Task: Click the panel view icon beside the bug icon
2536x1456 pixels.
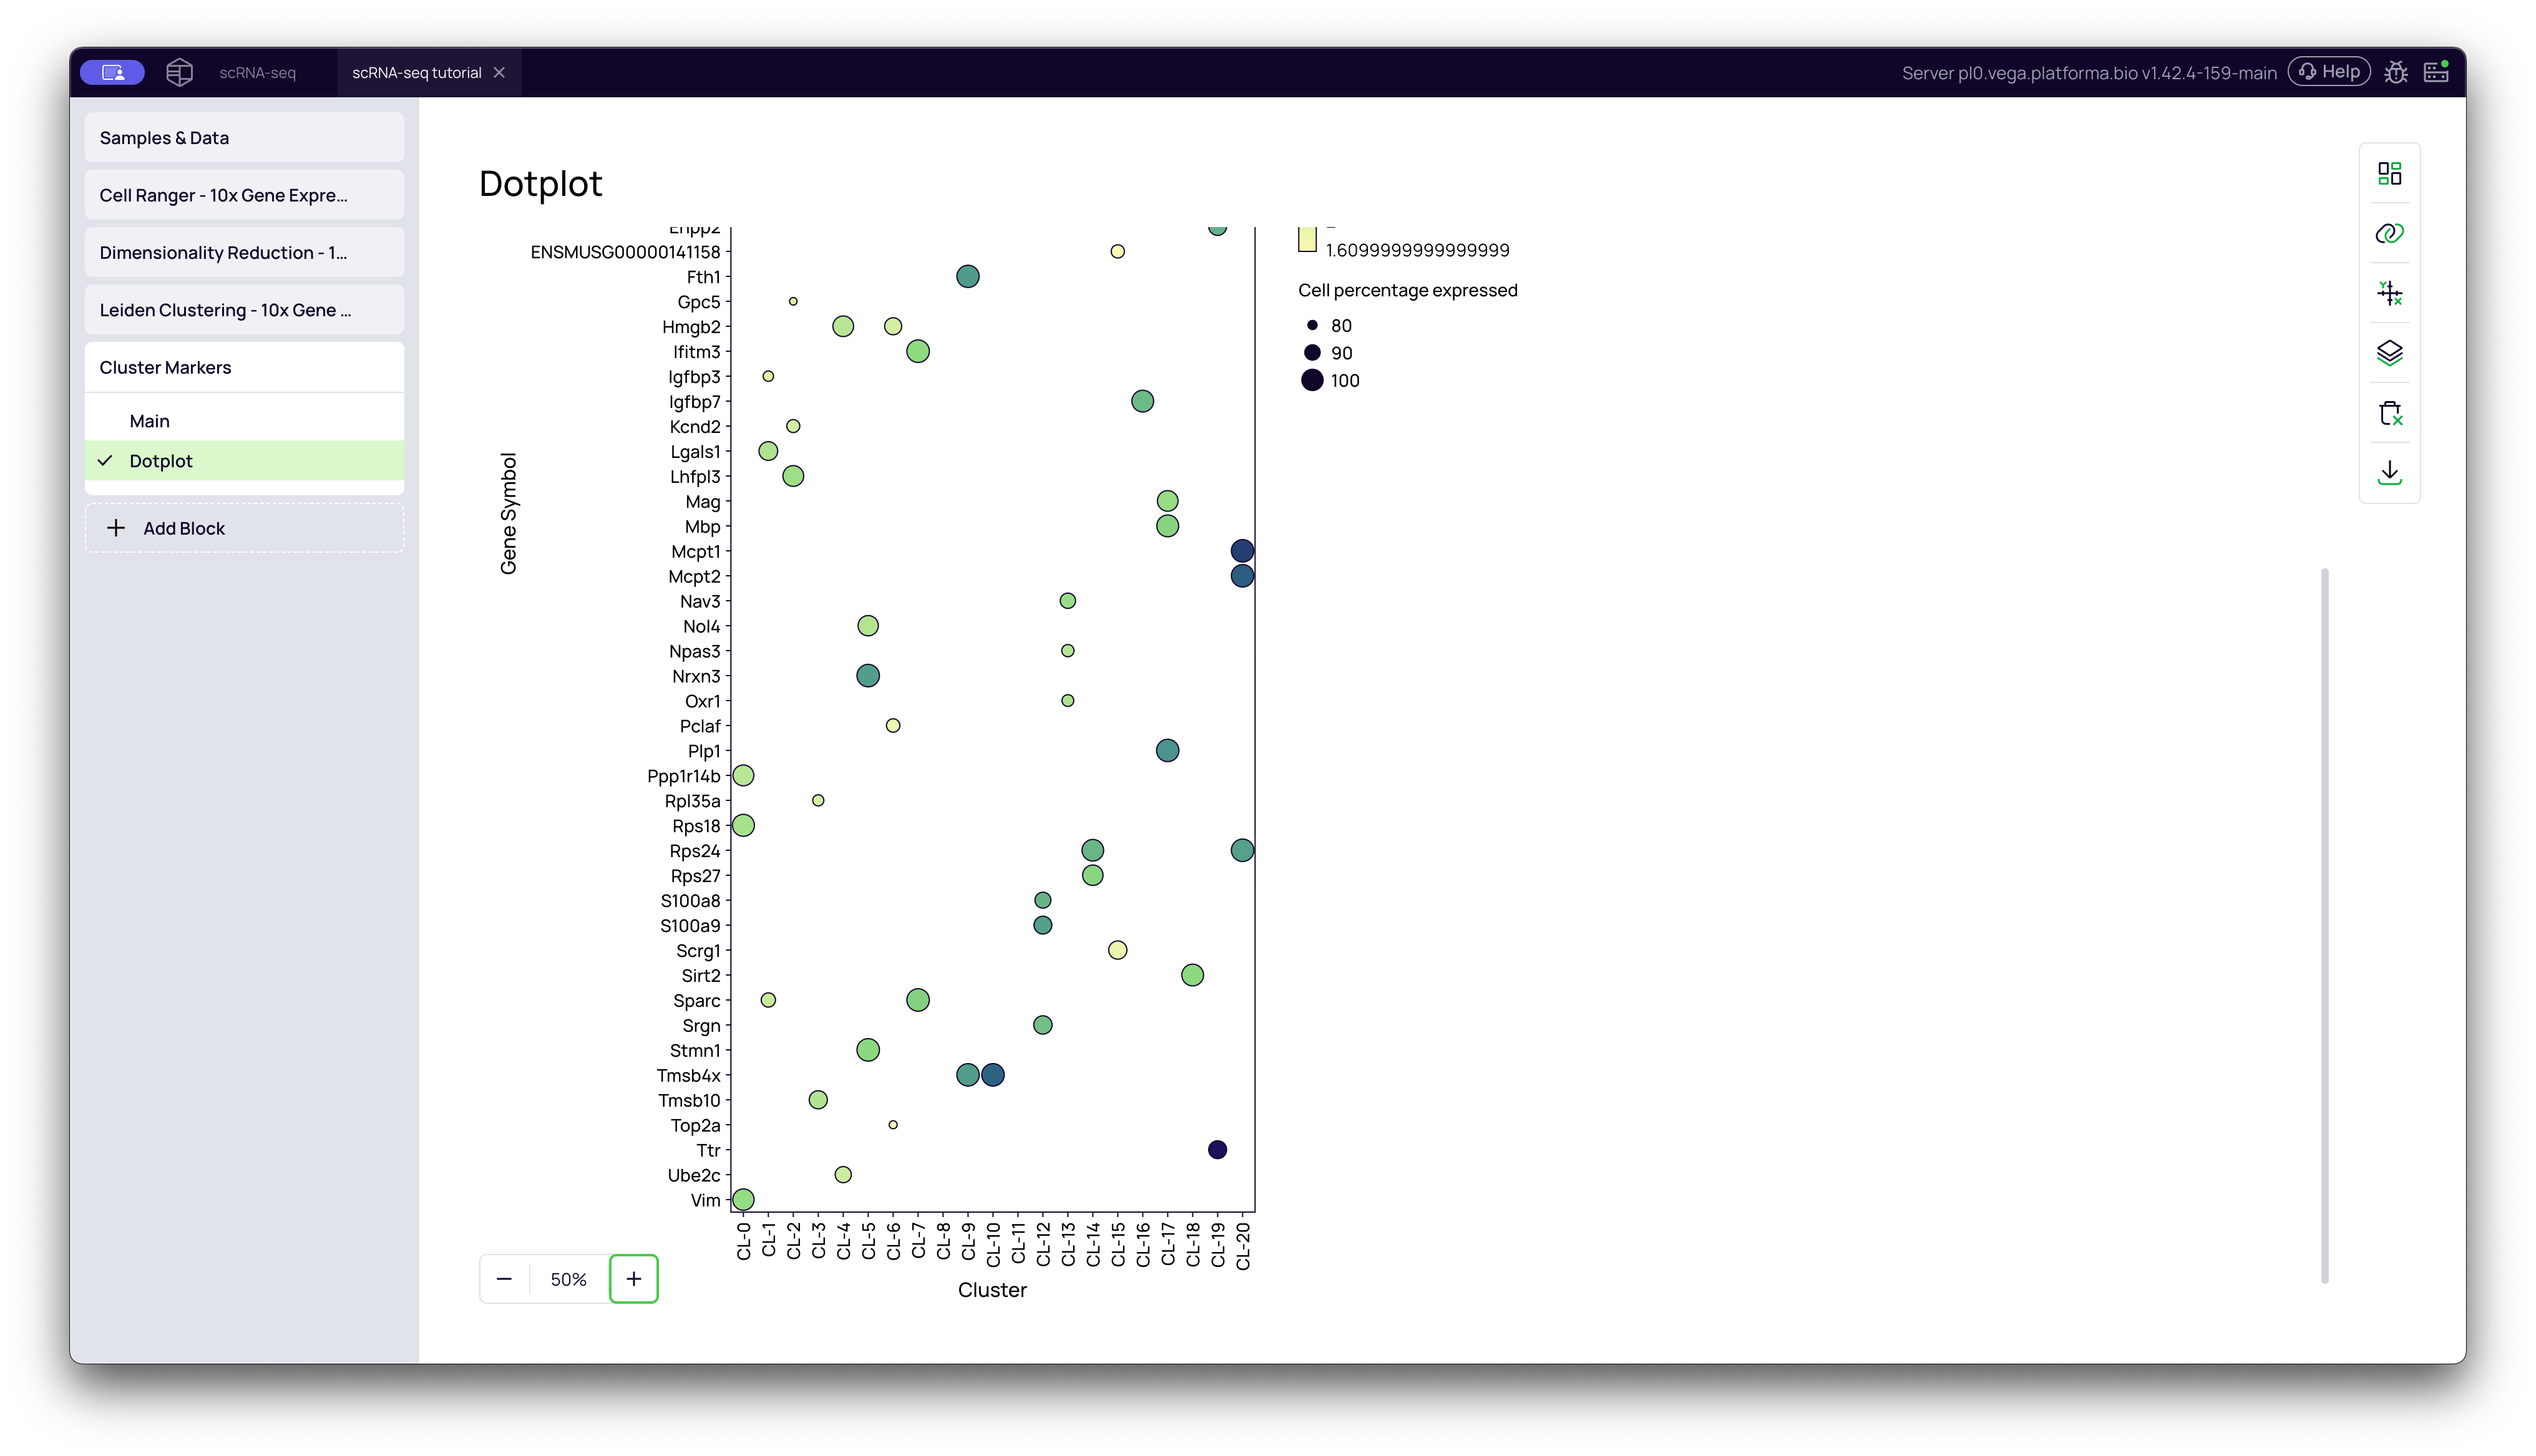Action: [x=2436, y=71]
